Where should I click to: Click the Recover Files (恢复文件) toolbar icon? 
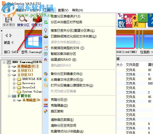(x=38, y=19)
